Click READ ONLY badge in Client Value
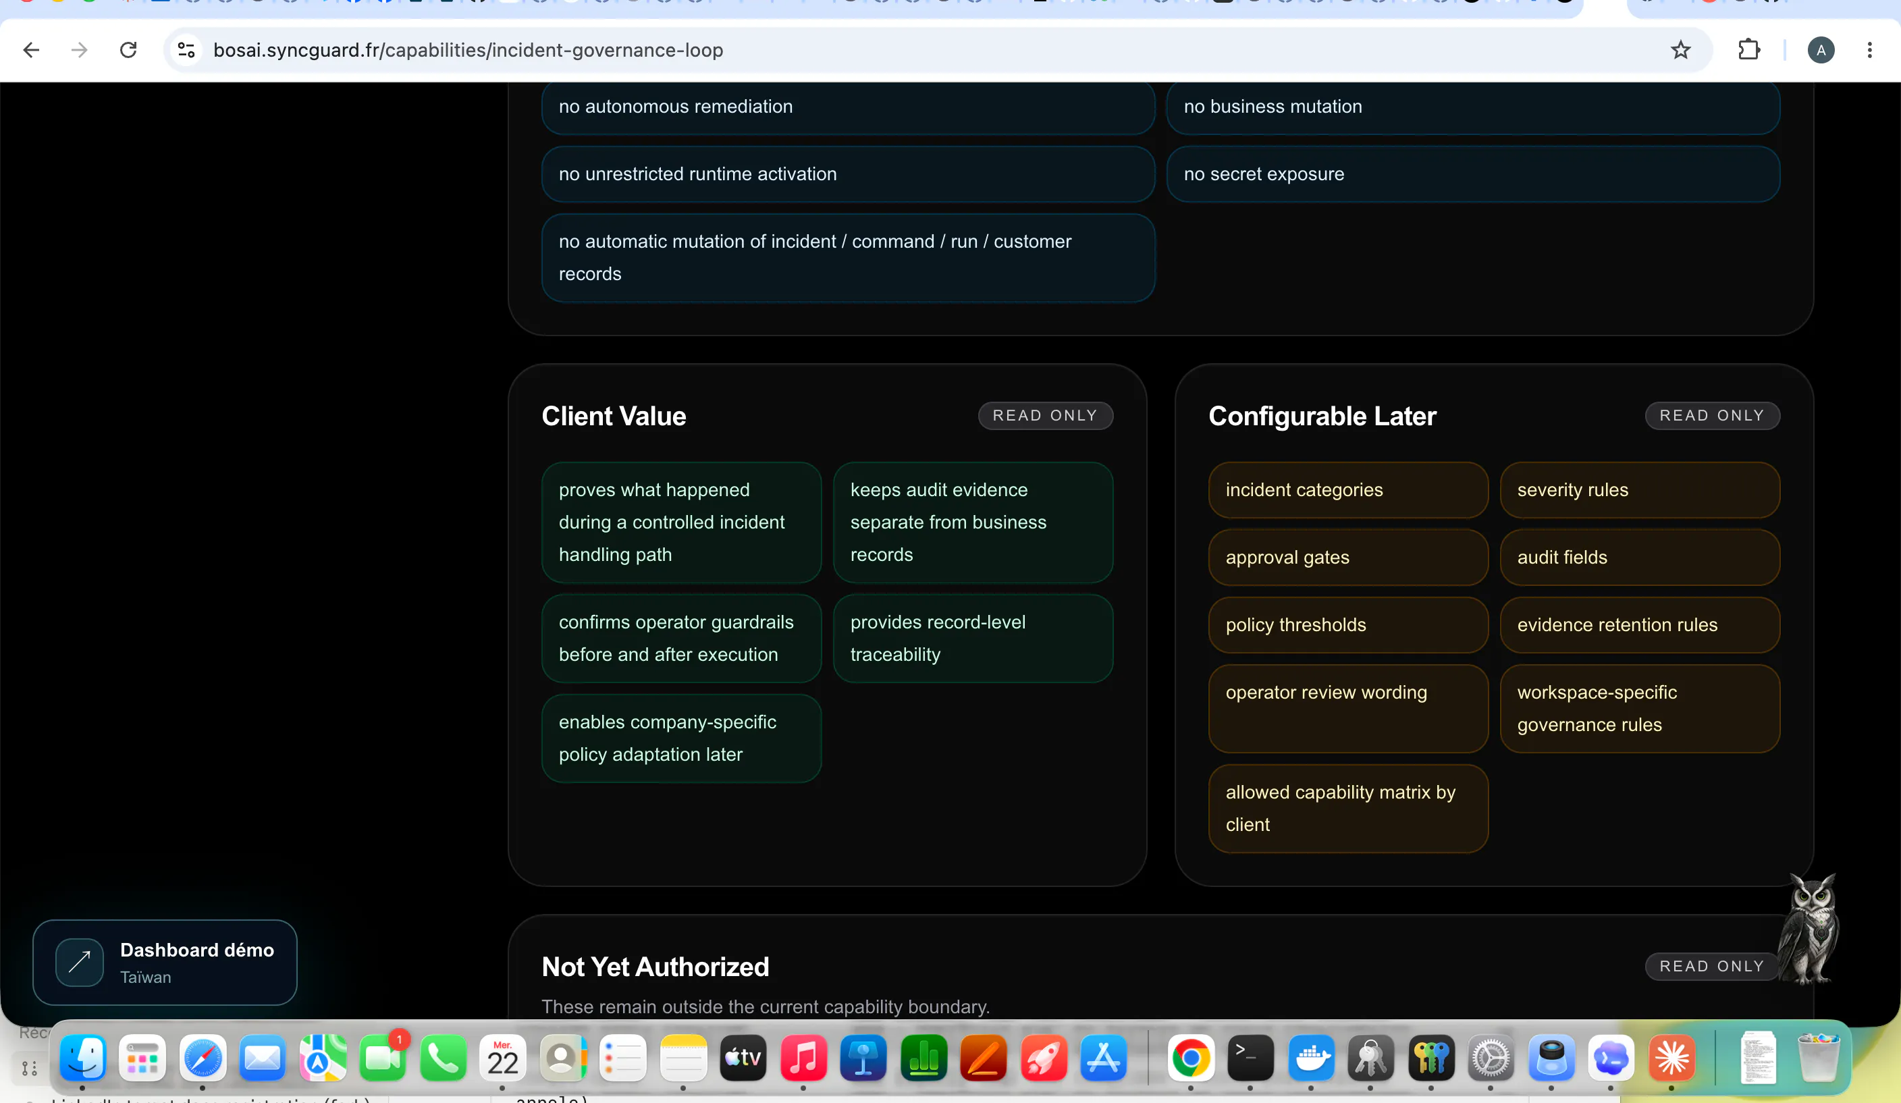 click(x=1045, y=416)
